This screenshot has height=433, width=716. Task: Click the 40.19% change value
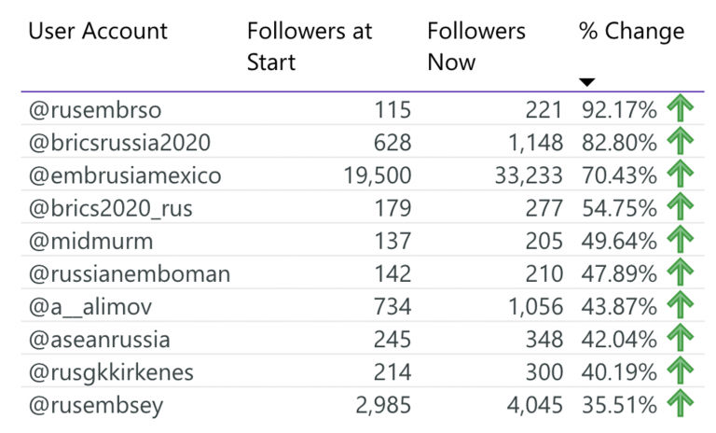click(x=619, y=372)
